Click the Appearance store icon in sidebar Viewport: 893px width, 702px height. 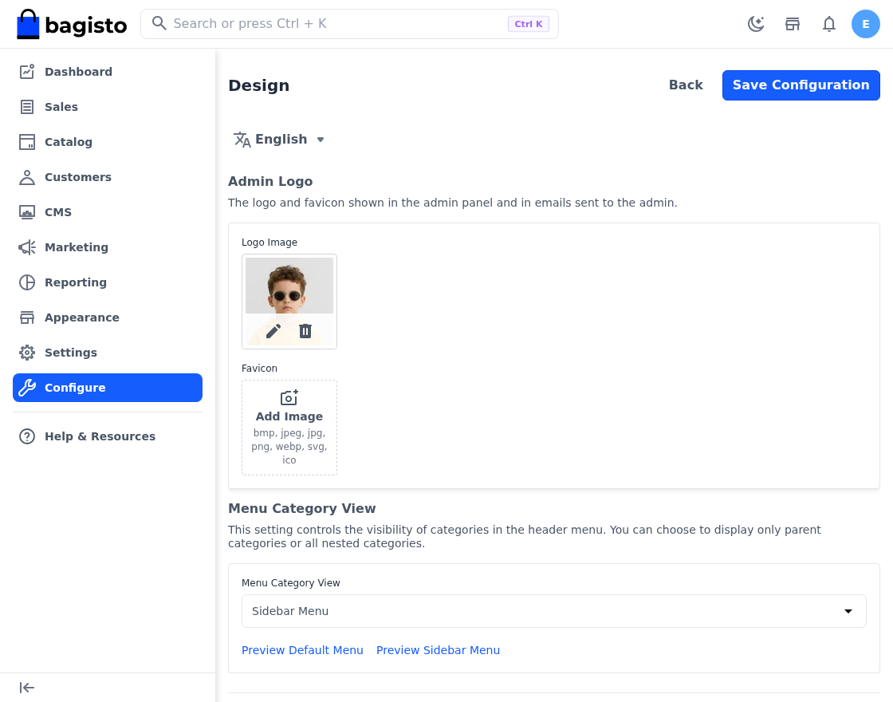[x=27, y=317]
